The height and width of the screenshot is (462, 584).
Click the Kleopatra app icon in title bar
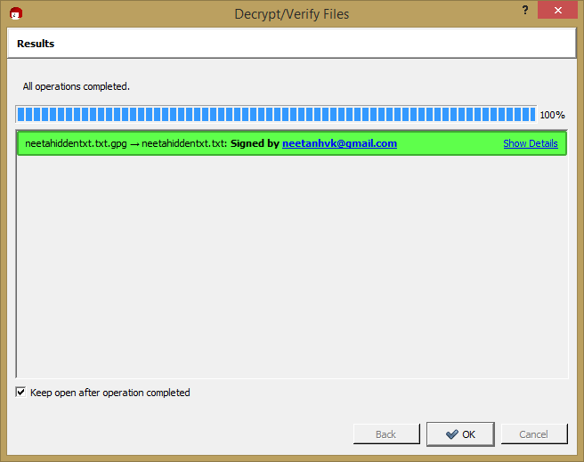point(15,13)
